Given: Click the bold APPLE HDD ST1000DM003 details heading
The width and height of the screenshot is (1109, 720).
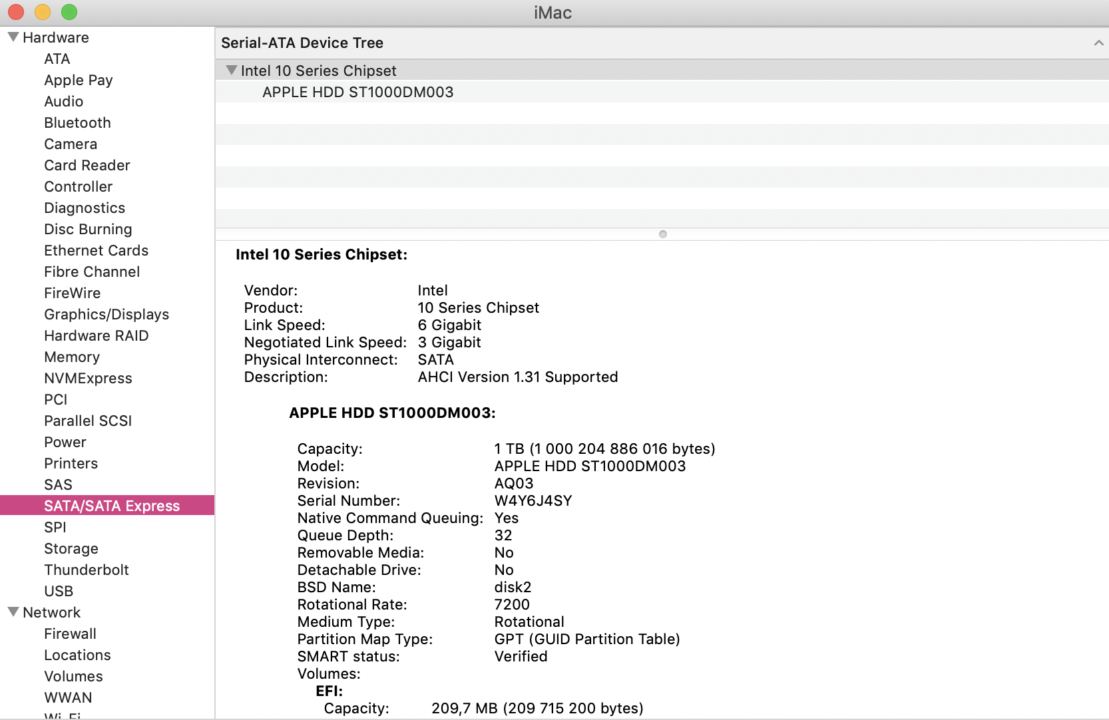Looking at the screenshot, I should pyautogui.click(x=392, y=413).
